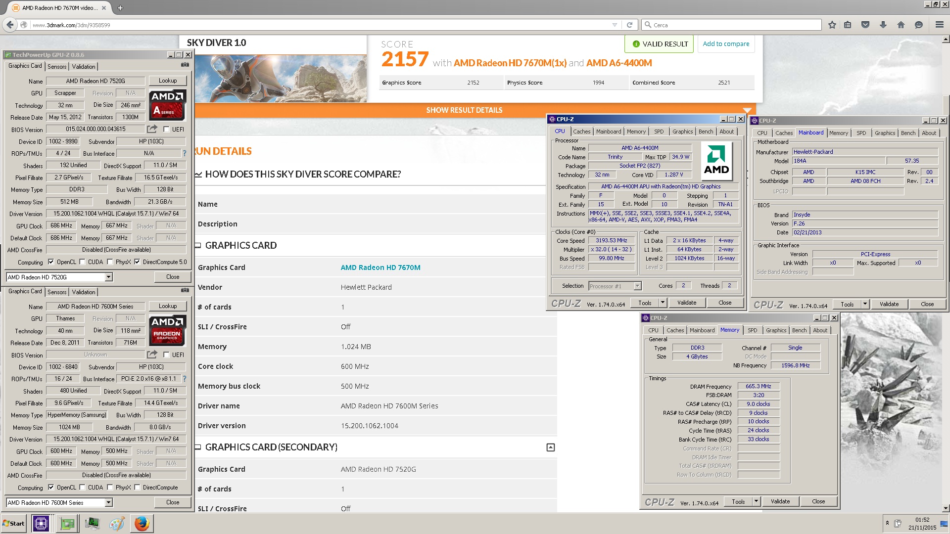This screenshot has width=950, height=534.
Task: Click the Pocket save icon
Action: click(x=865, y=25)
